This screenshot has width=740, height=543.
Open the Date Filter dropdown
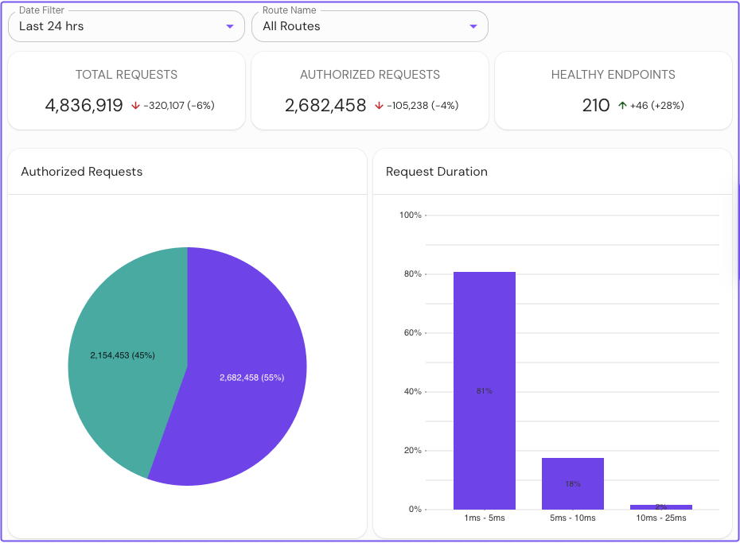point(126,25)
